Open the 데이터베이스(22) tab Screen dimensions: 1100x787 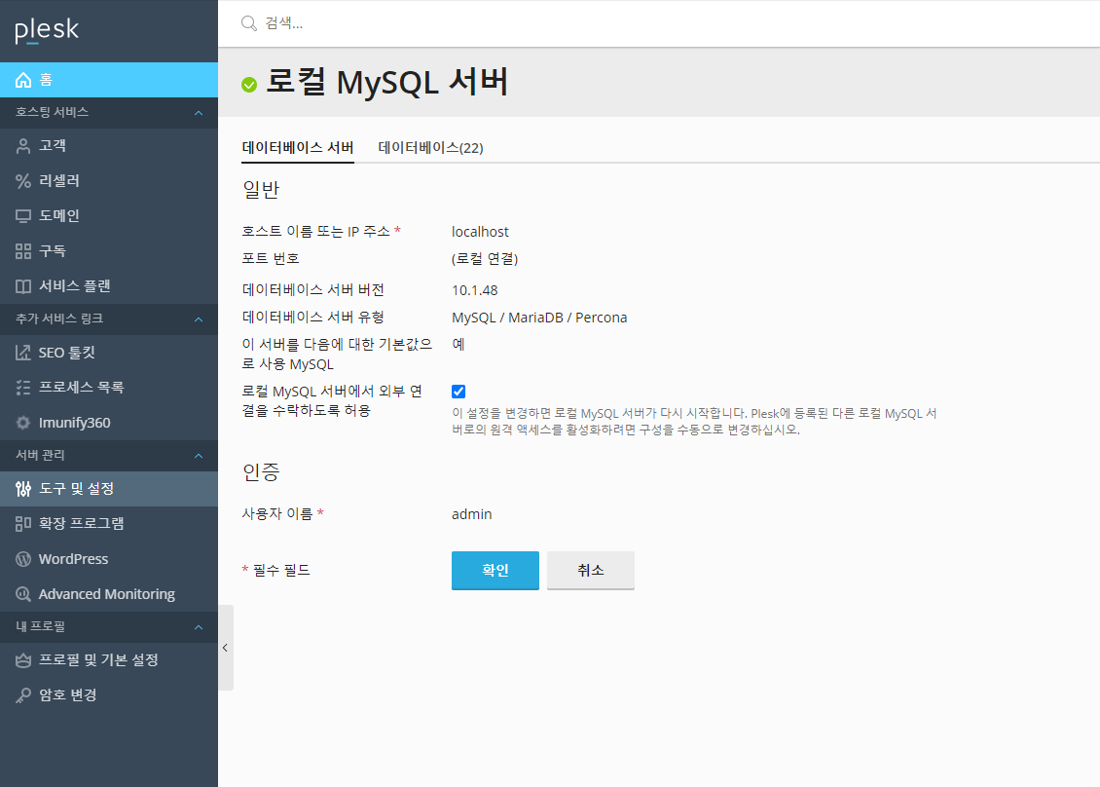pos(430,147)
